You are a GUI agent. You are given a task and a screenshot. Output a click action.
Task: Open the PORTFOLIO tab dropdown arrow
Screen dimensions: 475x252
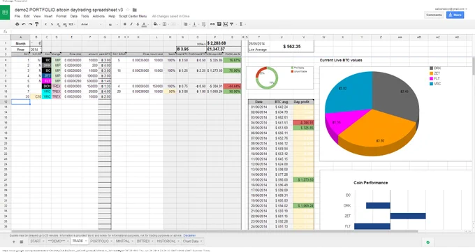112,242
